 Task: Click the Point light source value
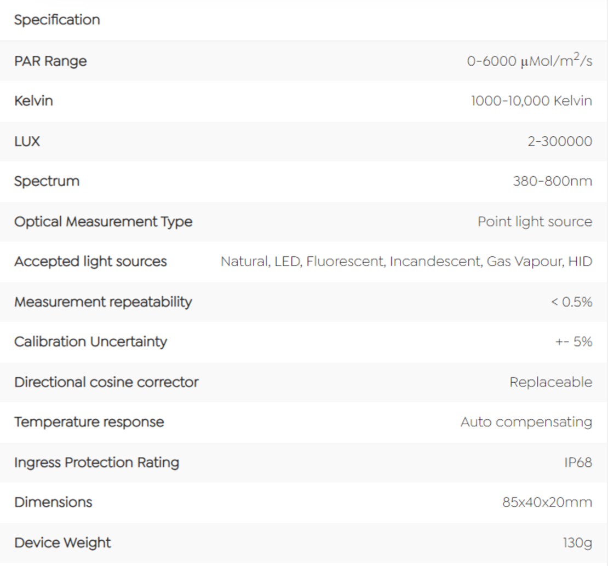[x=535, y=222]
